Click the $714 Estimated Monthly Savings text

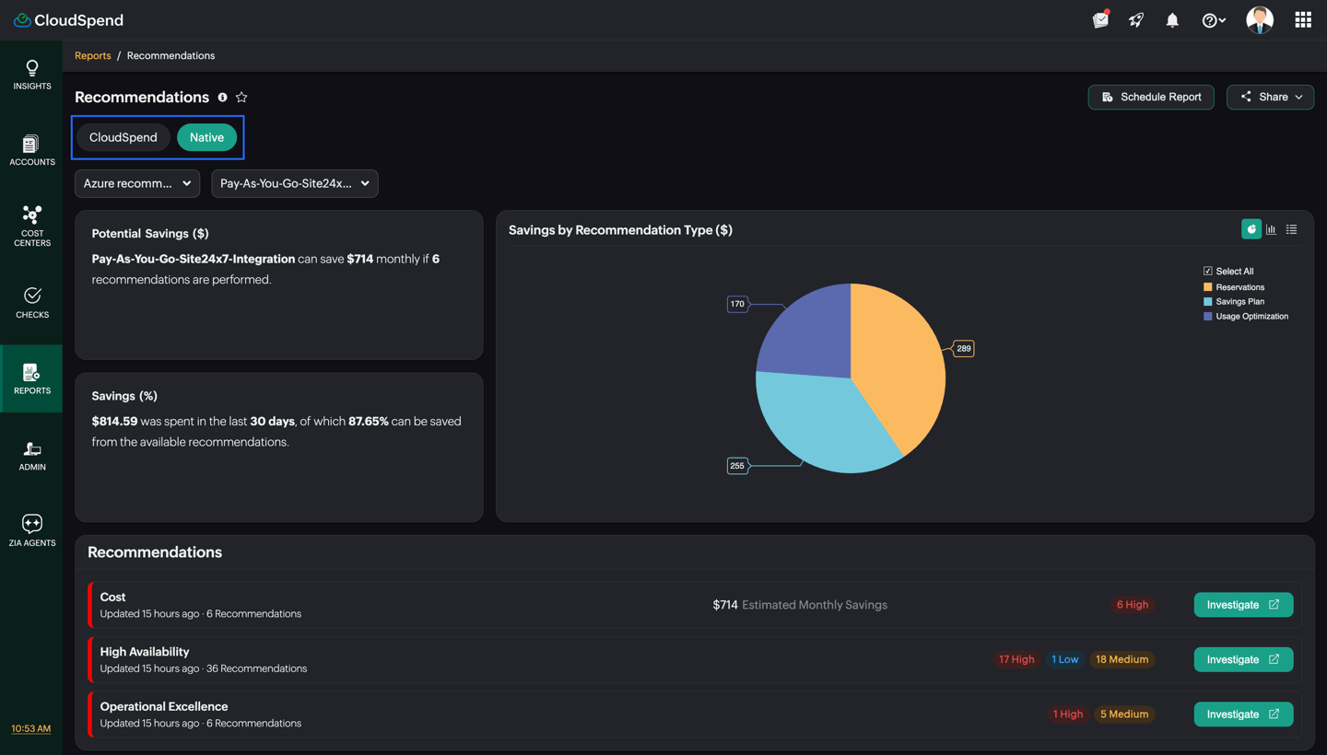(x=800, y=605)
